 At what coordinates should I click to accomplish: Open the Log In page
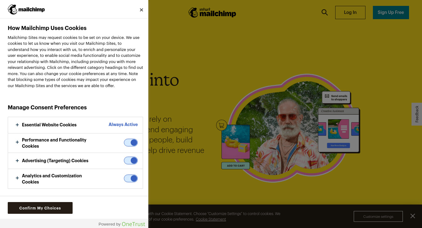[350, 12]
